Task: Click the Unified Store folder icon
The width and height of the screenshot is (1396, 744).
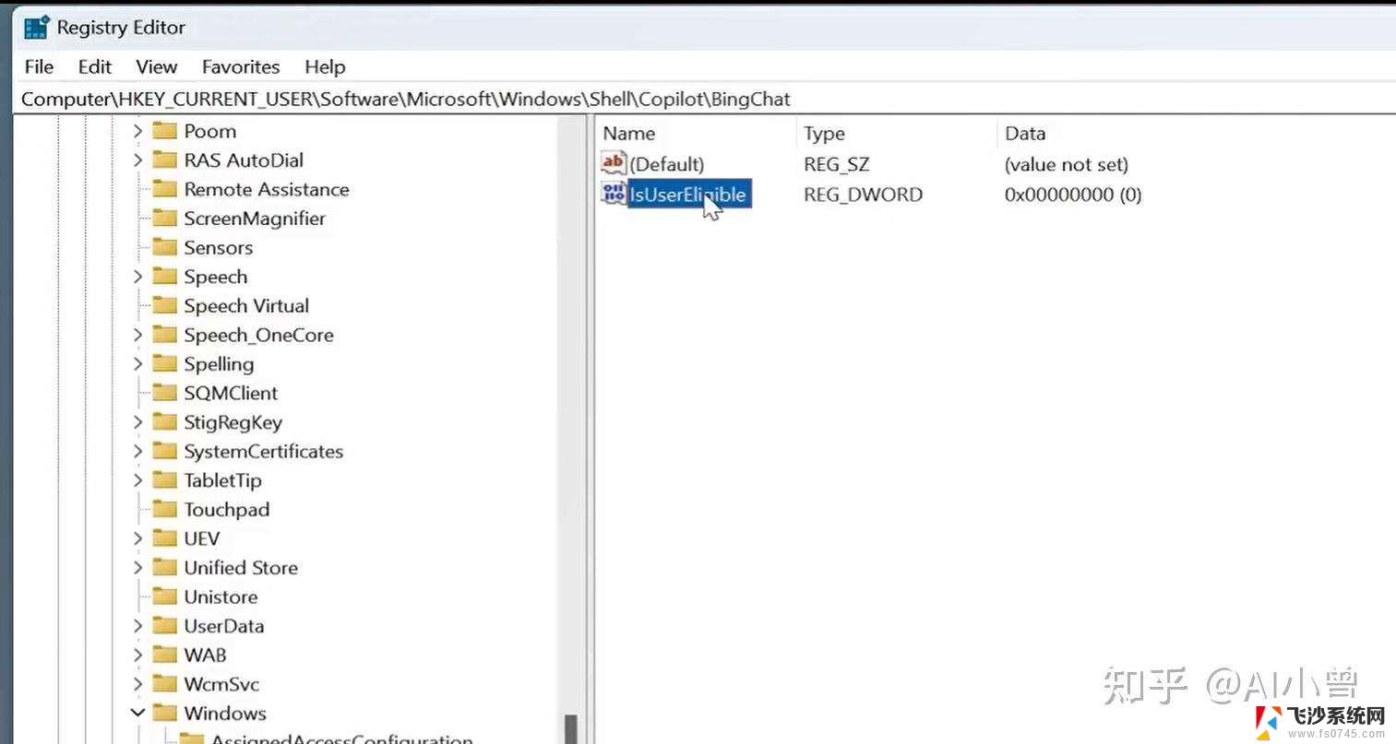Action: tap(164, 568)
